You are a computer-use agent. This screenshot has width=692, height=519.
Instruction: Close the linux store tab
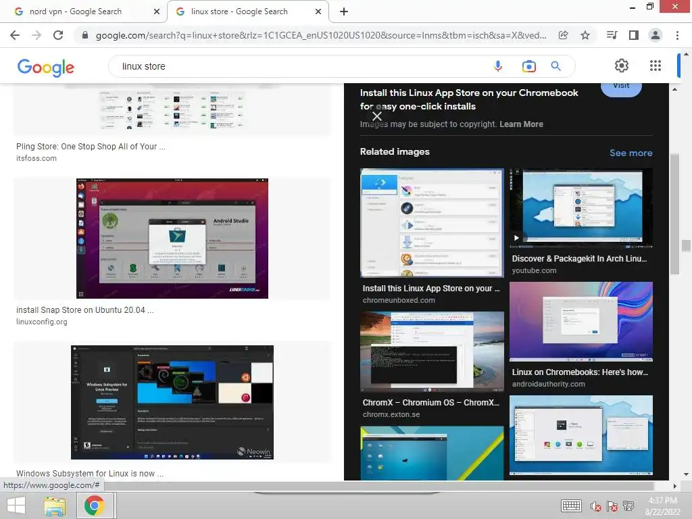[x=318, y=11]
